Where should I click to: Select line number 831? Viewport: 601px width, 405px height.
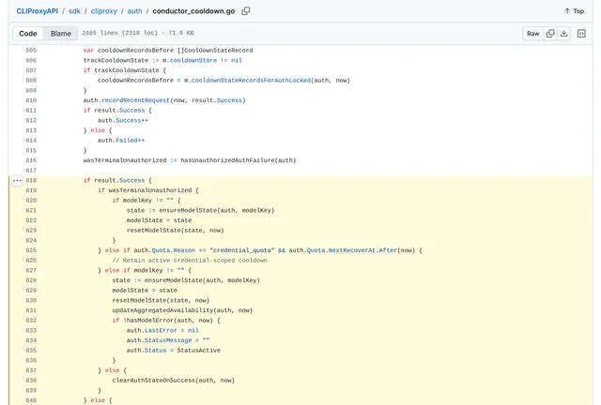[31, 310]
